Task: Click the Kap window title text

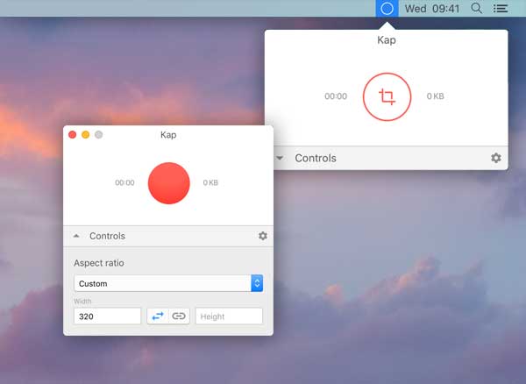Action: pyautogui.click(x=168, y=135)
